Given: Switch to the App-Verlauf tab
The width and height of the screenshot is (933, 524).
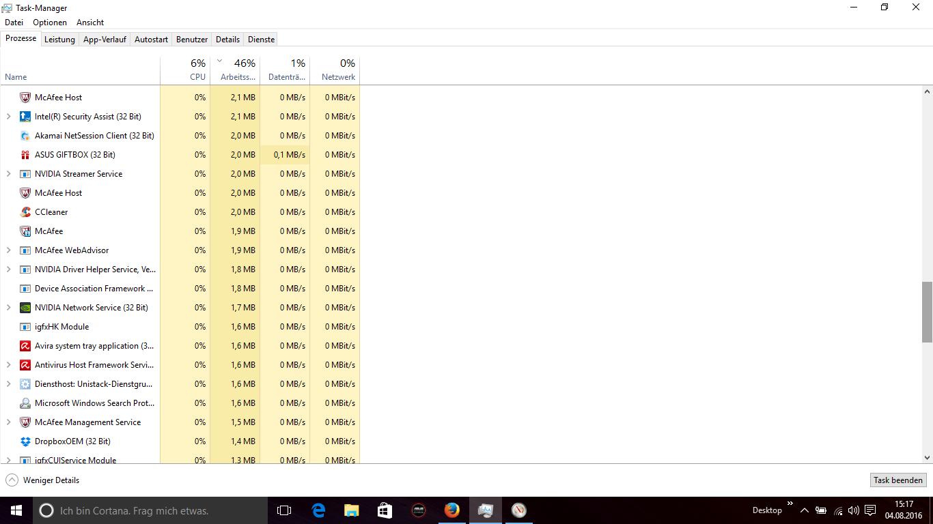Looking at the screenshot, I should tap(105, 40).
